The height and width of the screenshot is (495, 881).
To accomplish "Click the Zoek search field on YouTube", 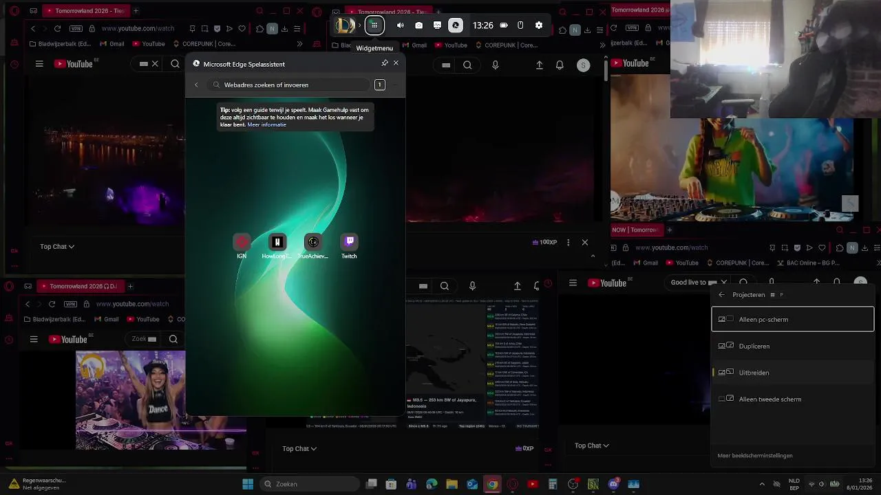I will [x=145, y=339].
